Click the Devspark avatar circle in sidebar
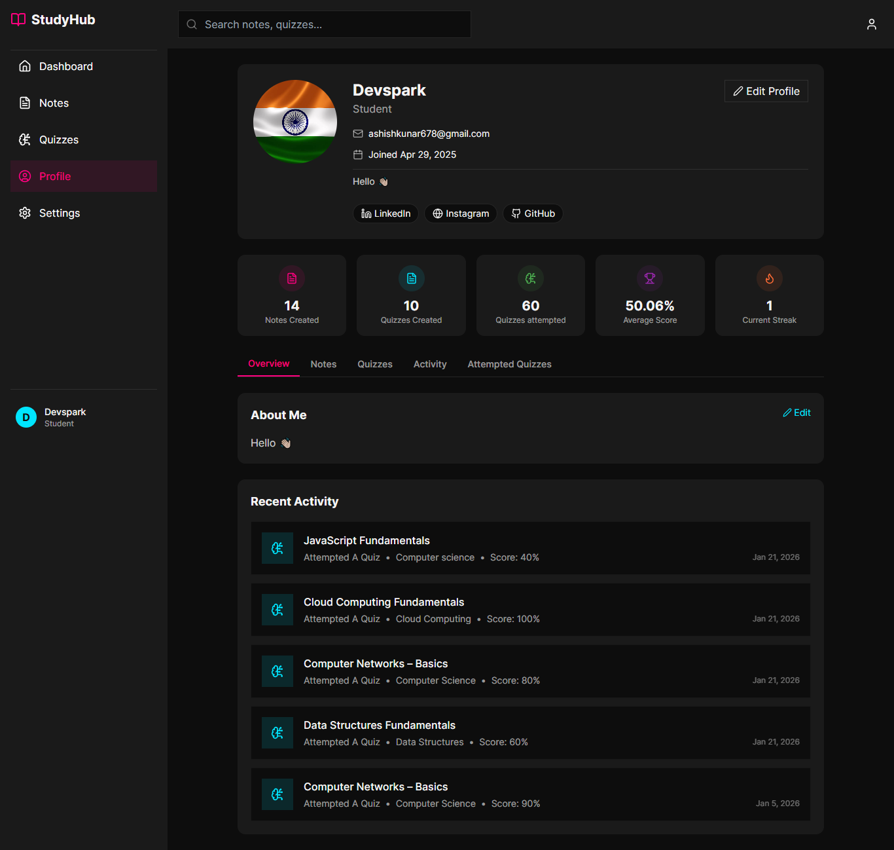The image size is (894, 850). [x=26, y=417]
